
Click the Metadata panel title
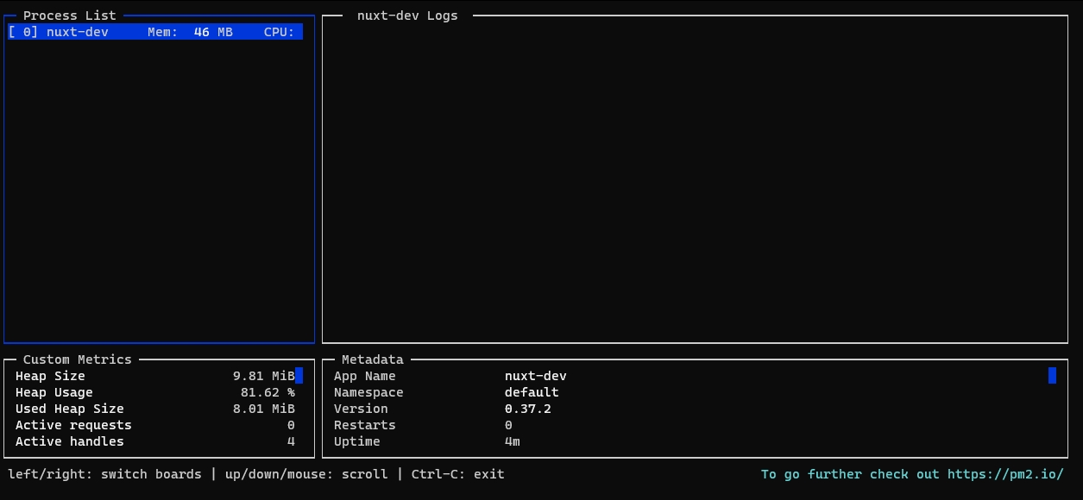(372, 359)
